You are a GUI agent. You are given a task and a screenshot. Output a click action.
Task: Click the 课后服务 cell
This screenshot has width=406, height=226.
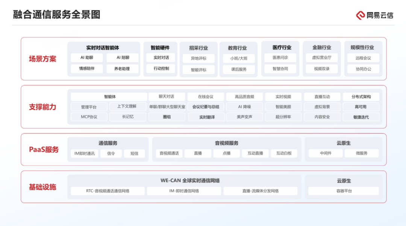[x=239, y=69]
